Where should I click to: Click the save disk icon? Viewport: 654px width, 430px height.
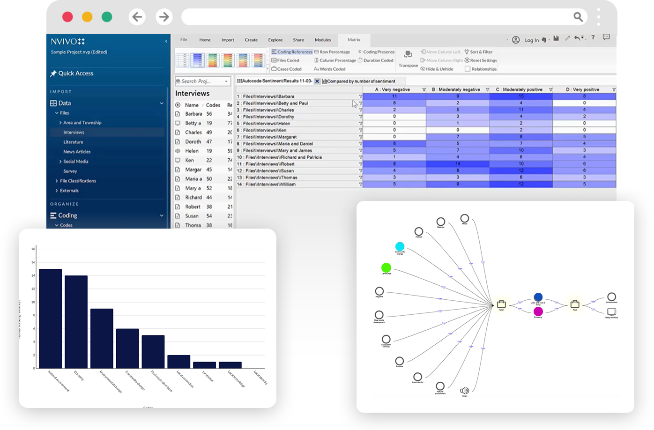coord(556,38)
